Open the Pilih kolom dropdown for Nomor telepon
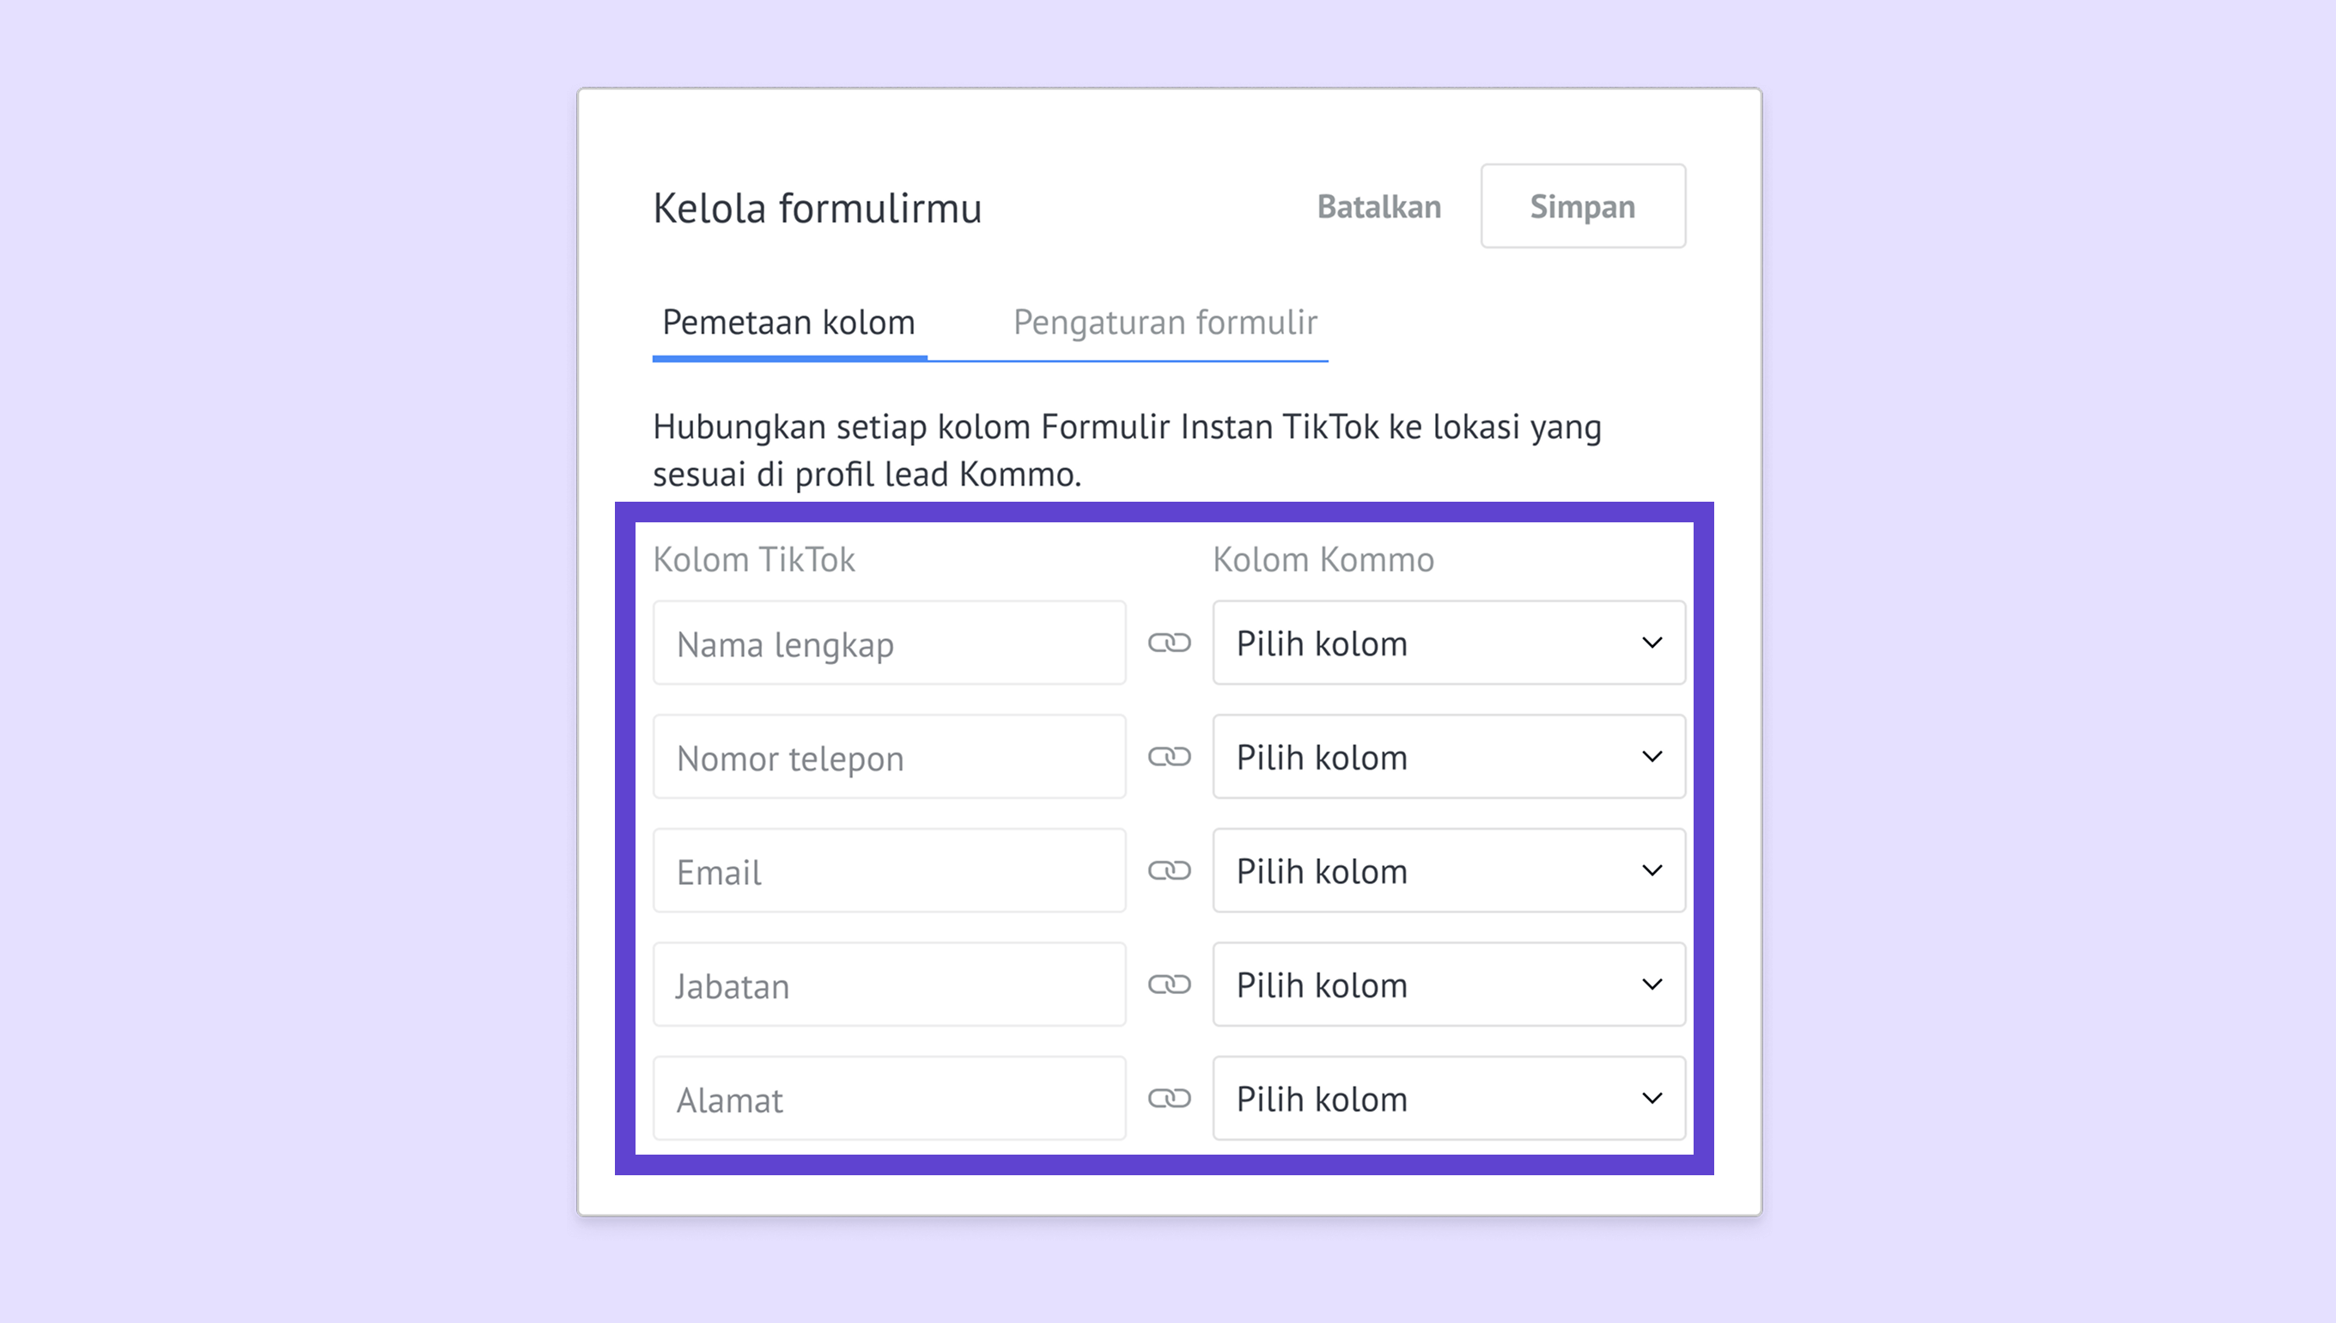The image size is (2336, 1323). (1449, 757)
